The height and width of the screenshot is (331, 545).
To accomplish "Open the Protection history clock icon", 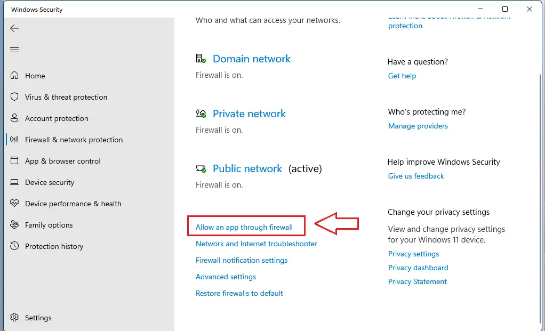I will point(14,246).
